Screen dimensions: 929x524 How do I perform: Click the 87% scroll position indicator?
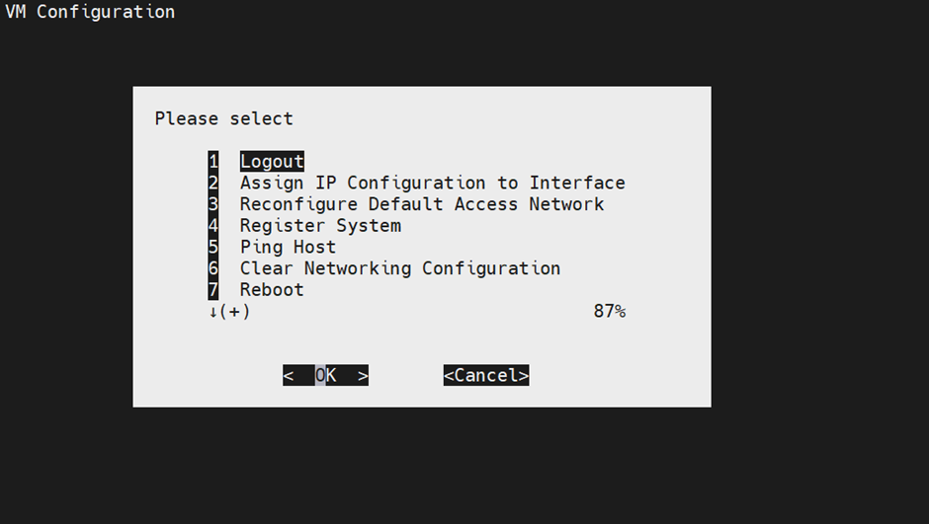point(609,312)
